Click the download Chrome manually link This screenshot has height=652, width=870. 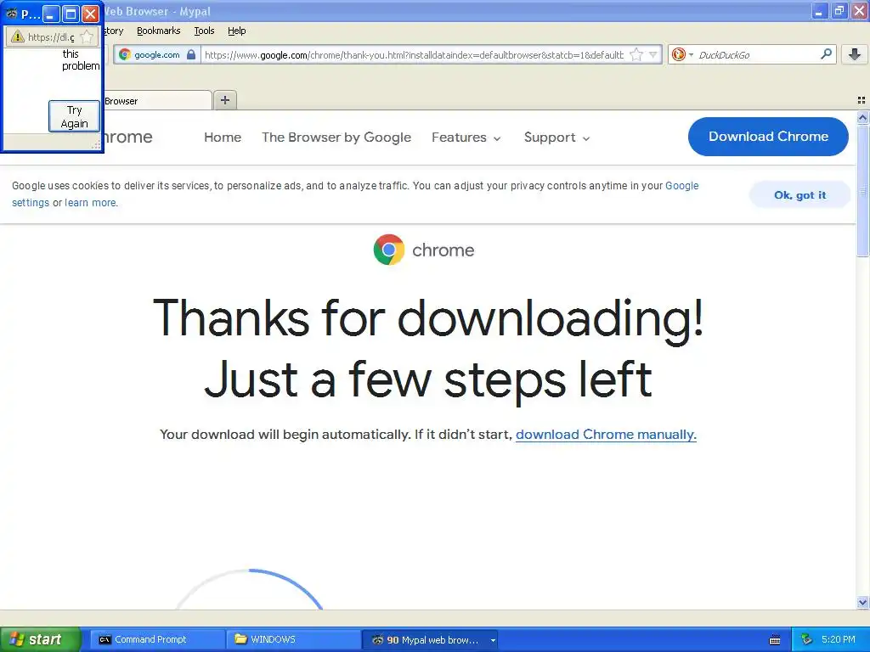(606, 434)
